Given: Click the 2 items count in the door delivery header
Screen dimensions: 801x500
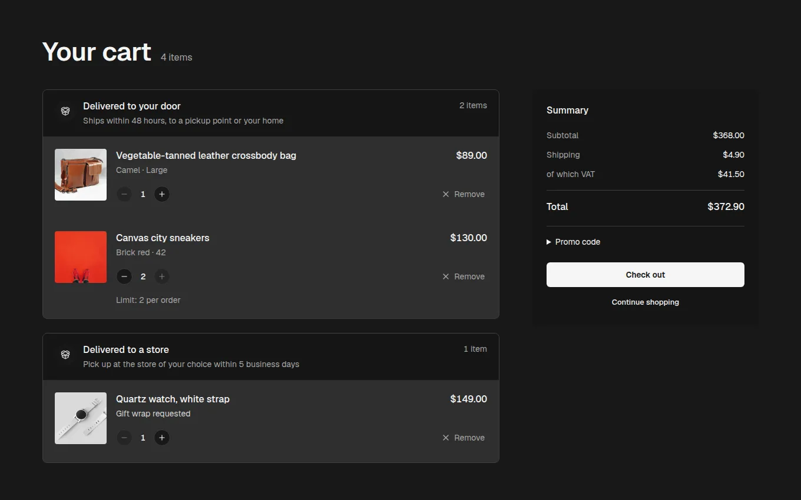Looking at the screenshot, I should coord(473,105).
